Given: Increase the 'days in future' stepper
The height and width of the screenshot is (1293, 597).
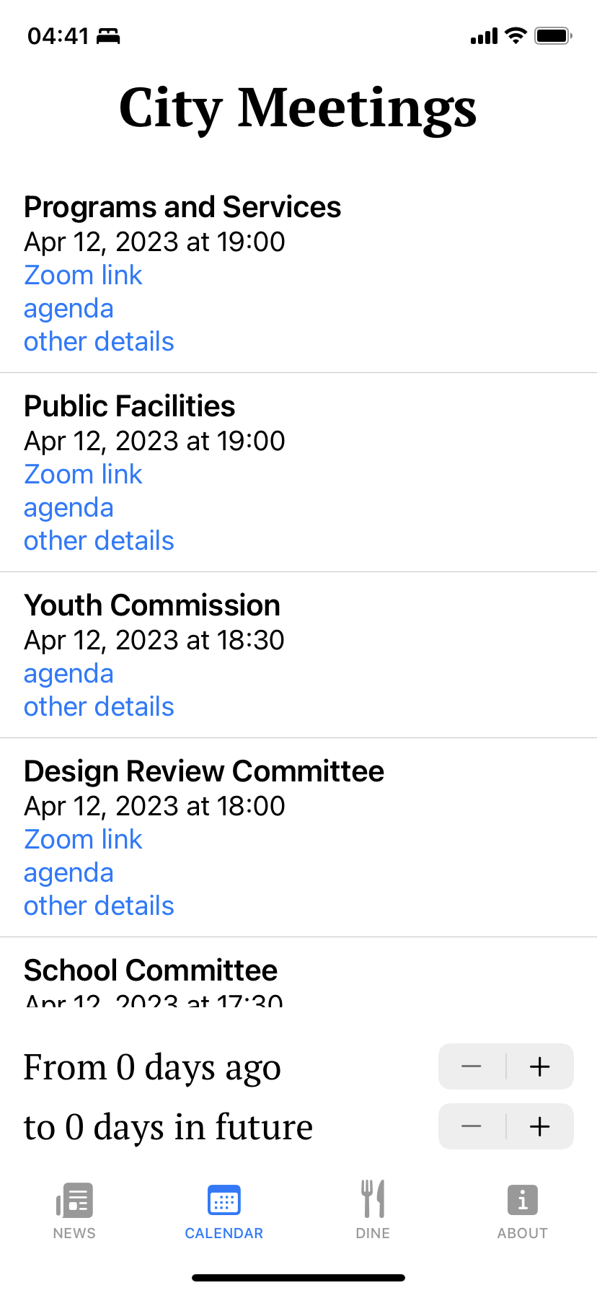Looking at the screenshot, I should point(540,1126).
